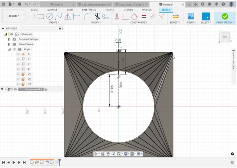The width and height of the screenshot is (237, 168).
Task: Open the DESIGN workspace dropdown
Action: tap(14, 16)
